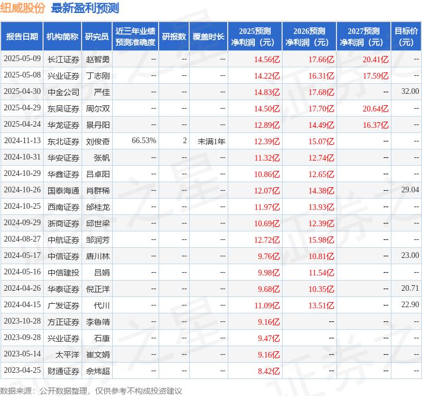
Task: Click the 财通证券 institution cell
Action: click(63, 371)
